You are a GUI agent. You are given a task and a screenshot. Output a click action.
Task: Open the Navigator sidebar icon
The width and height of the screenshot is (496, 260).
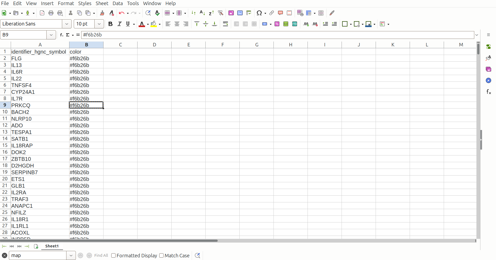(x=488, y=80)
